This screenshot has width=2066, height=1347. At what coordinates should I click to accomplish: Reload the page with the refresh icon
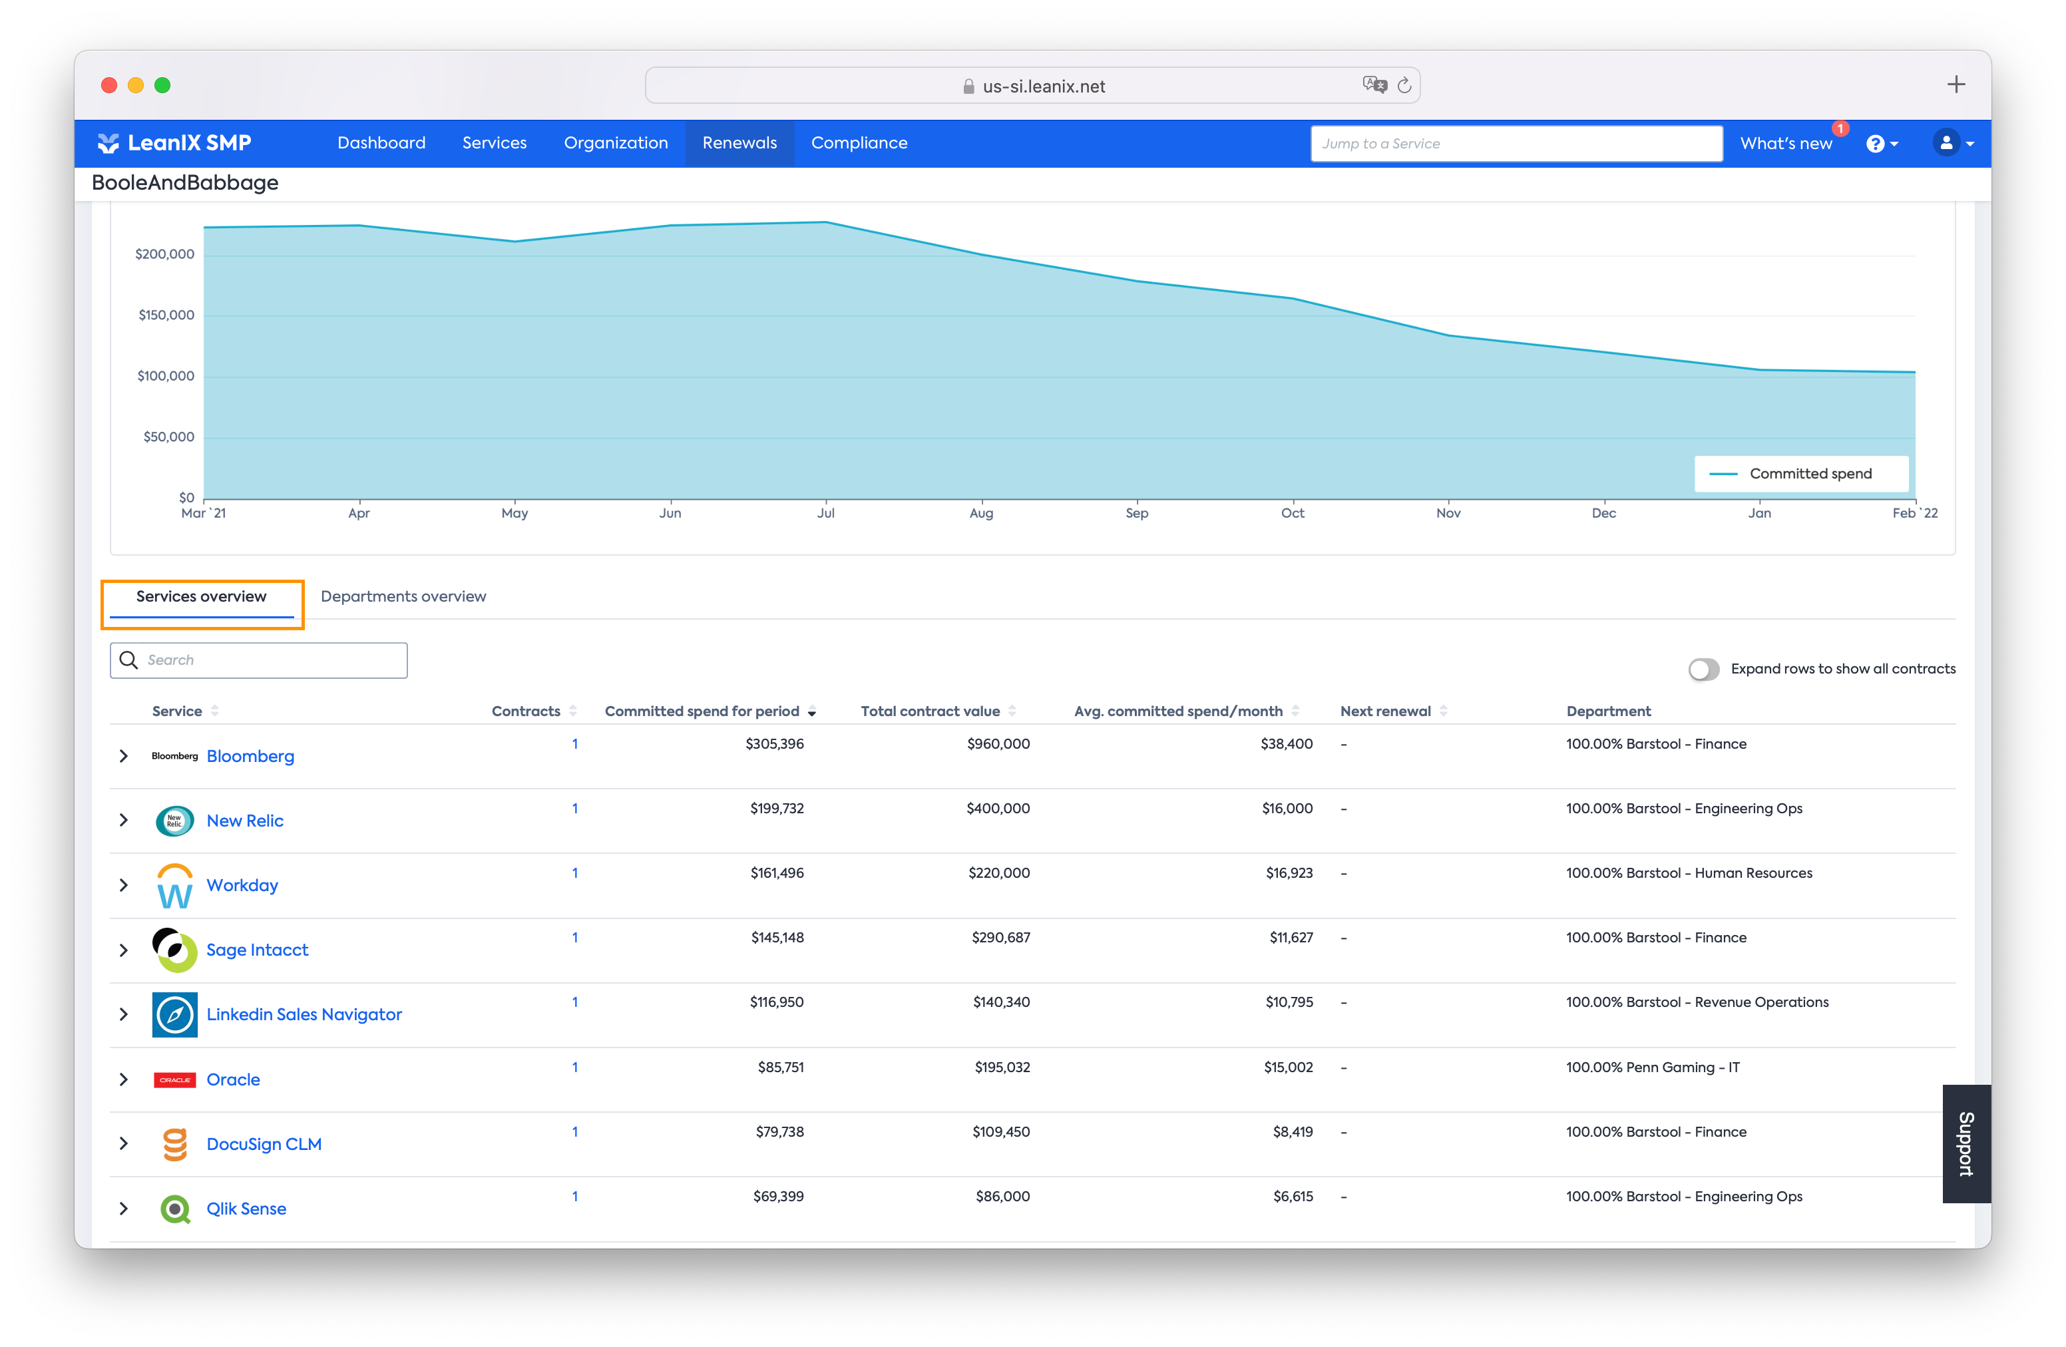[1404, 85]
